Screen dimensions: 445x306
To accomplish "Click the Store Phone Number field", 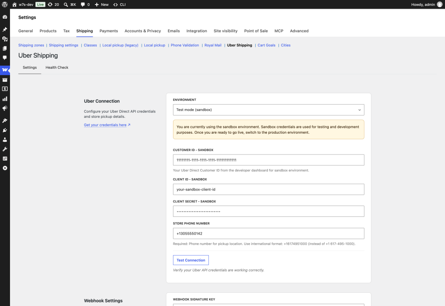I will [x=268, y=234].
